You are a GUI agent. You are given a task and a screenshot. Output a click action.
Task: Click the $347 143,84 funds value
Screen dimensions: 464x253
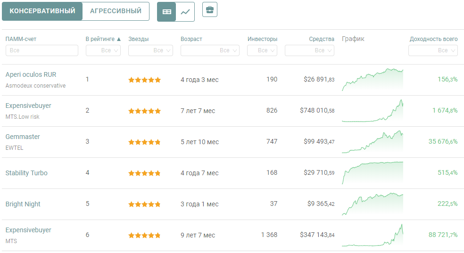[317, 235]
